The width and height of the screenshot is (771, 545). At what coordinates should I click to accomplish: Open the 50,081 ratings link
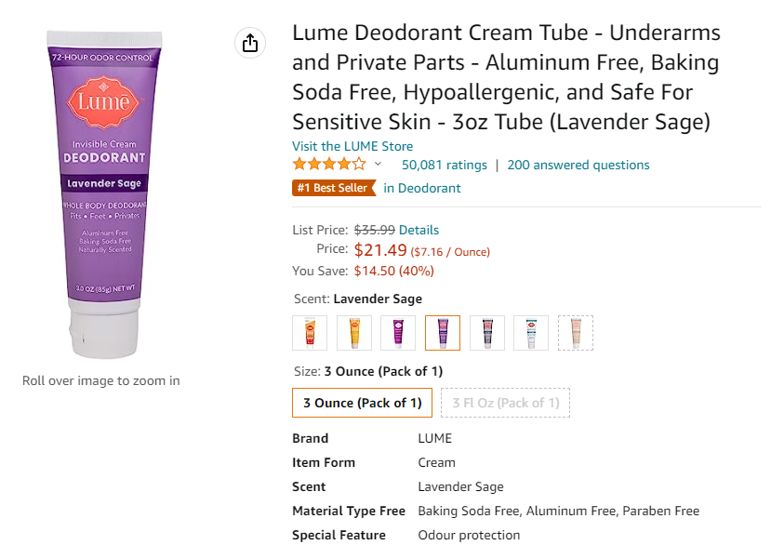tap(444, 165)
